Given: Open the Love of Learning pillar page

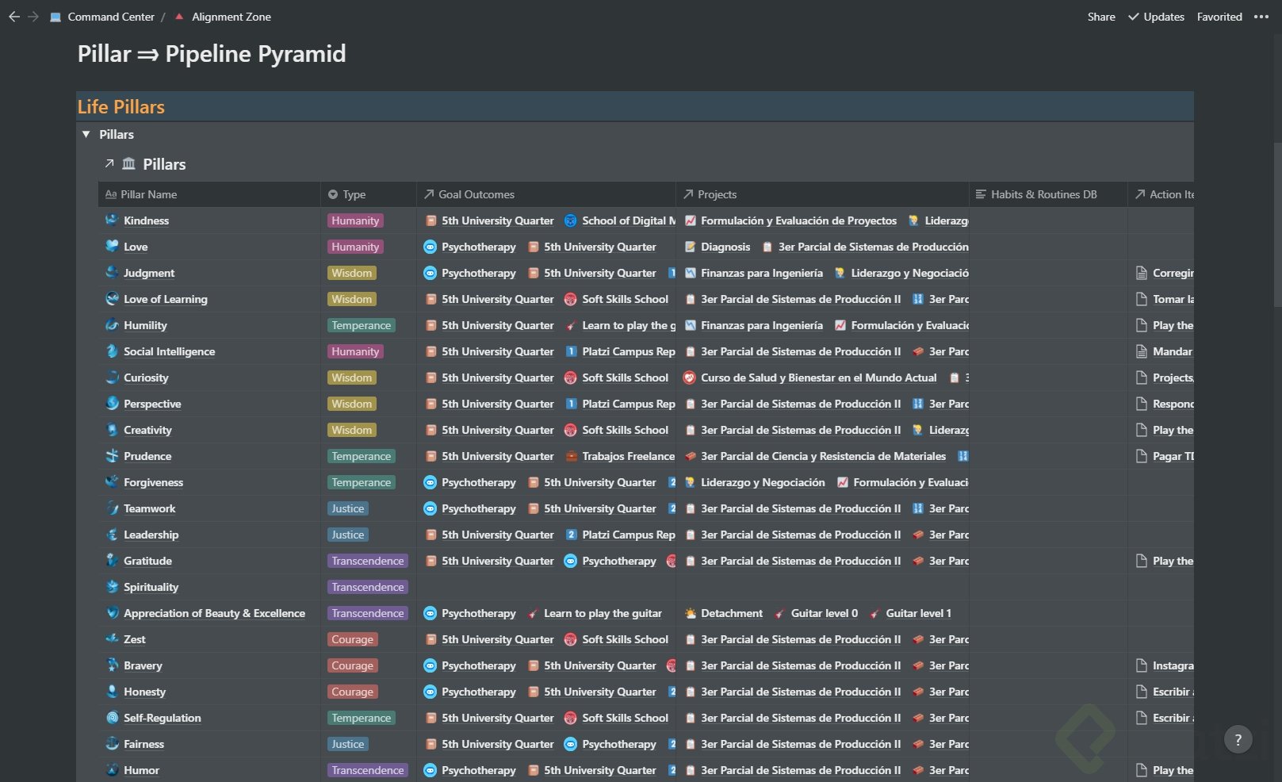Looking at the screenshot, I should point(165,299).
